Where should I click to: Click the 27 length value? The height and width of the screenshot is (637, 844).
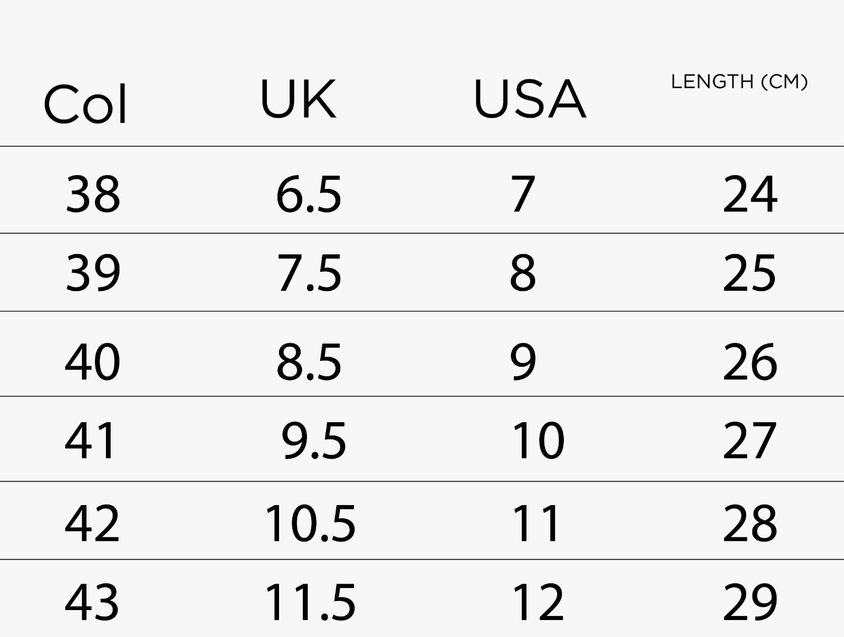[x=749, y=440]
